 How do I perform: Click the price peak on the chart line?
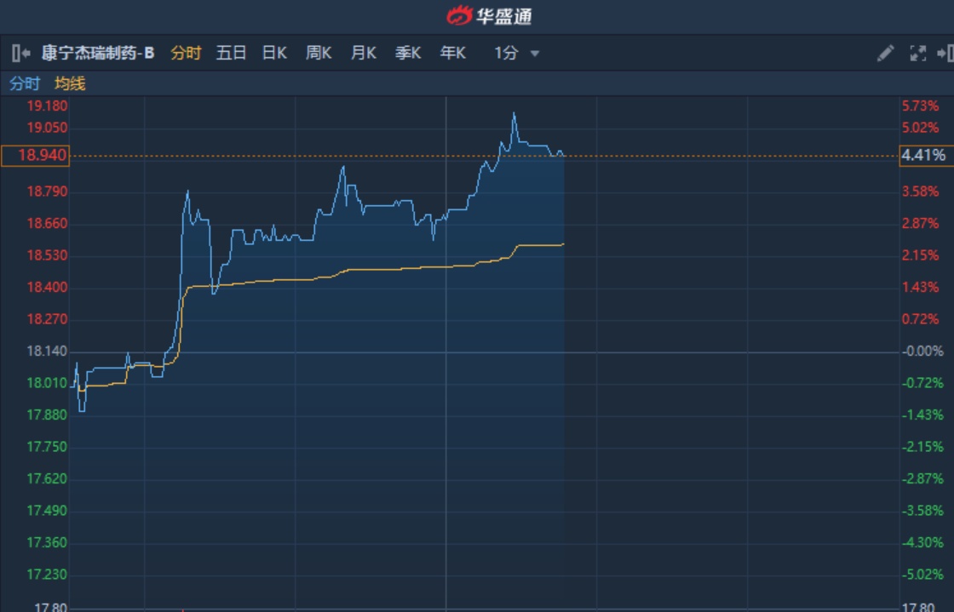514,113
